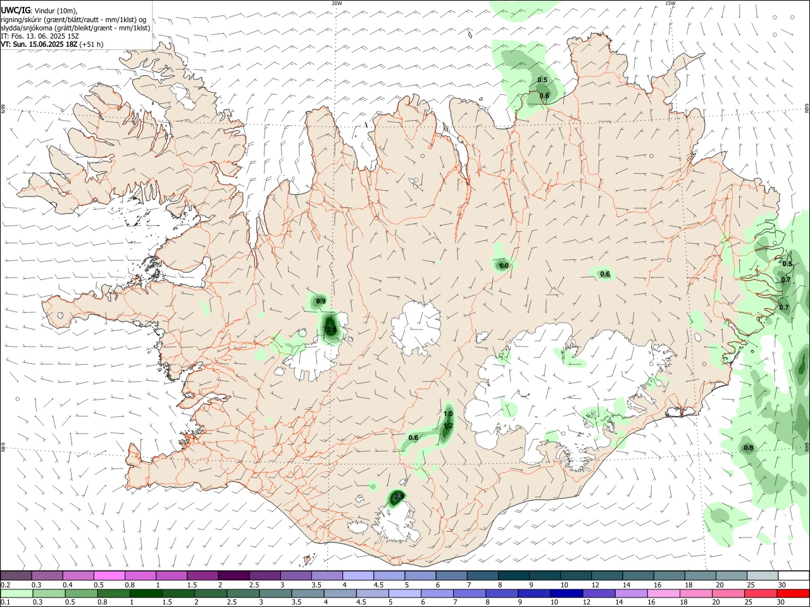Click the '1.0' value directly above '1.2'

point(448,414)
